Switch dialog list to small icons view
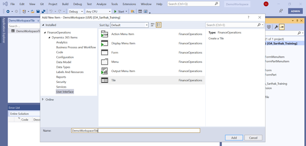This screenshot has width=306, height=146. click(x=152, y=25)
